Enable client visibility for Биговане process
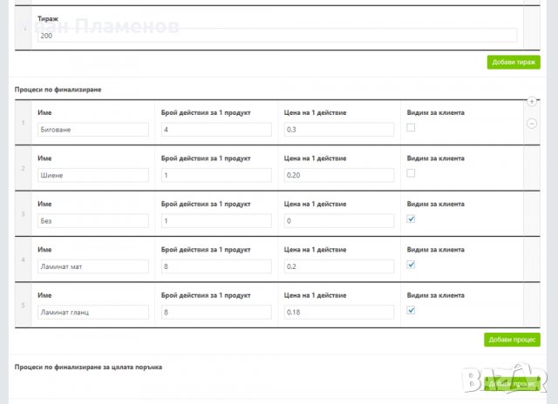558x404 pixels. pyautogui.click(x=411, y=128)
